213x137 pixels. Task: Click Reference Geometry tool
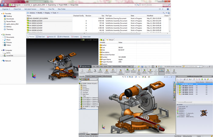[x=133, y=71]
